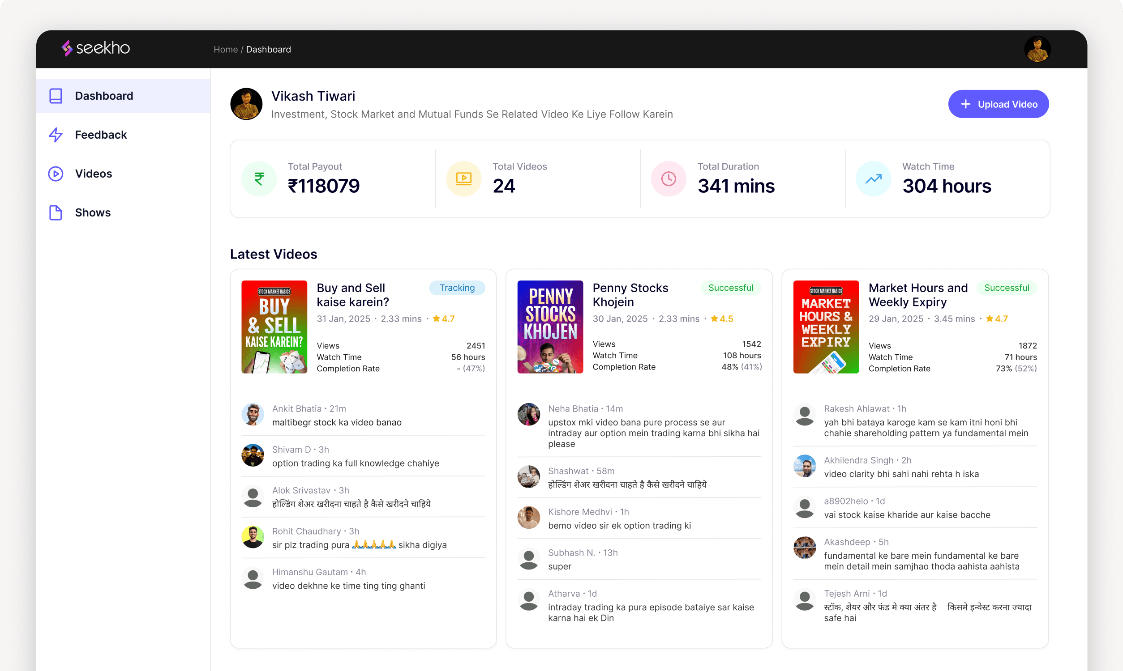This screenshot has height=671, width=1123.
Task: Click the Home breadcrumb link
Action: click(x=225, y=49)
